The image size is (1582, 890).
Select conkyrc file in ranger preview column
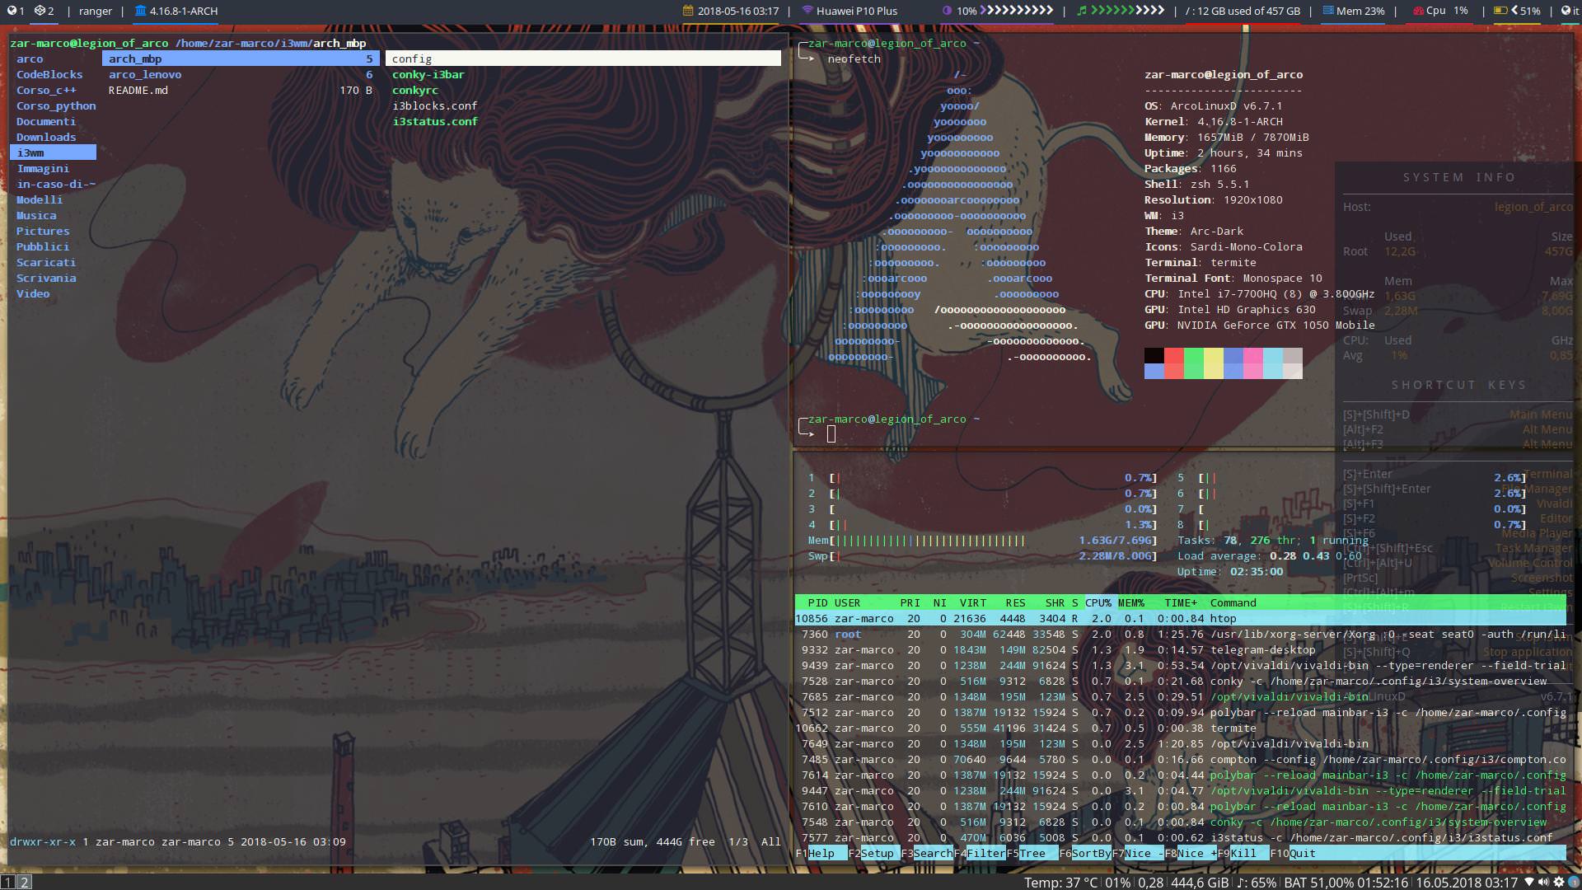tap(414, 90)
